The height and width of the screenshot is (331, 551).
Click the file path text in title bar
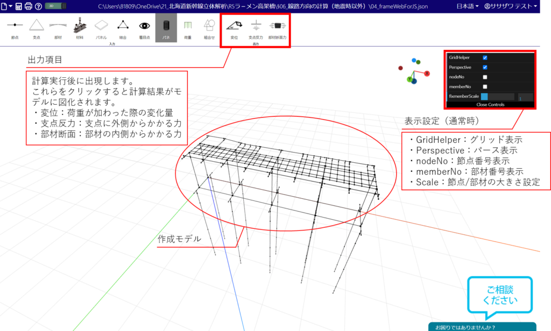pyautogui.click(x=263, y=6)
